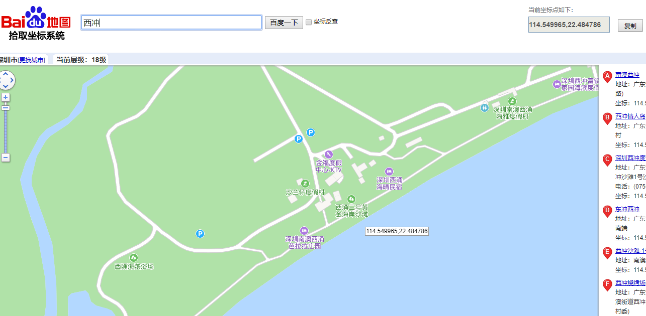The height and width of the screenshot is (316, 646).
Task: Click the 沙兰仔度假村 map label
Action: click(305, 193)
